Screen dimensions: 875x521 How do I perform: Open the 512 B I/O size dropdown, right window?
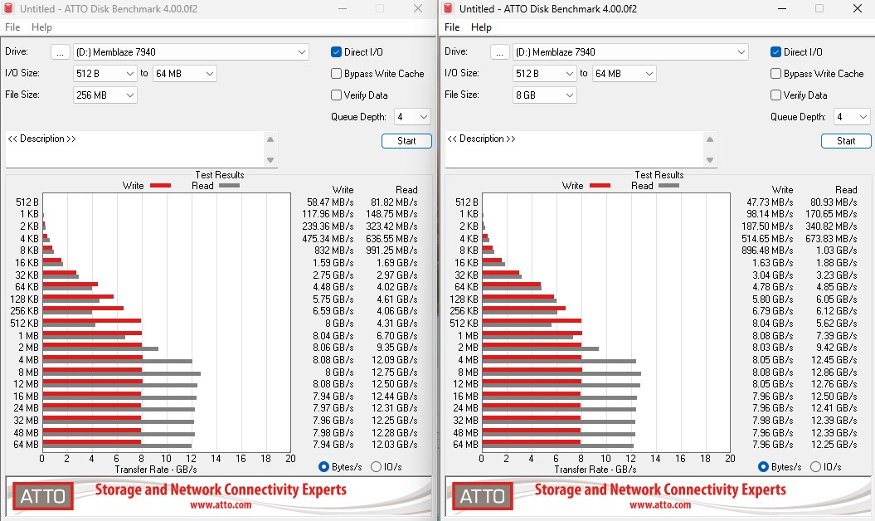click(x=545, y=74)
